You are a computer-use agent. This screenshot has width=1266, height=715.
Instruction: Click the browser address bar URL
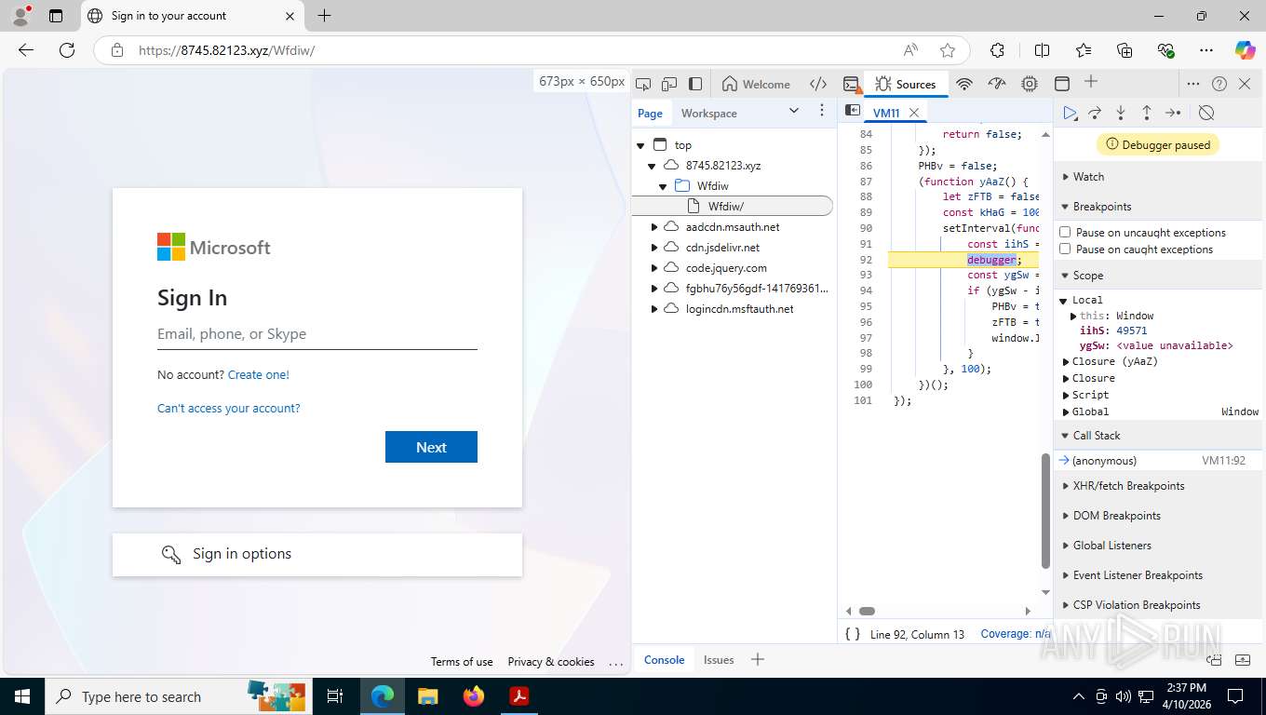227,50
